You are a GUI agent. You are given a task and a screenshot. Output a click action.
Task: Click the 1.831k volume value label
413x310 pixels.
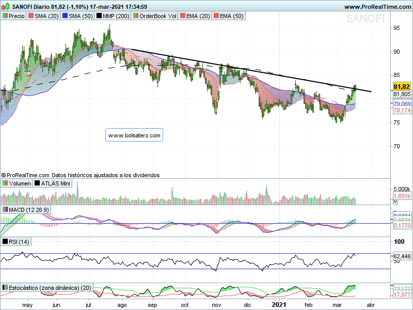click(x=402, y=196)
